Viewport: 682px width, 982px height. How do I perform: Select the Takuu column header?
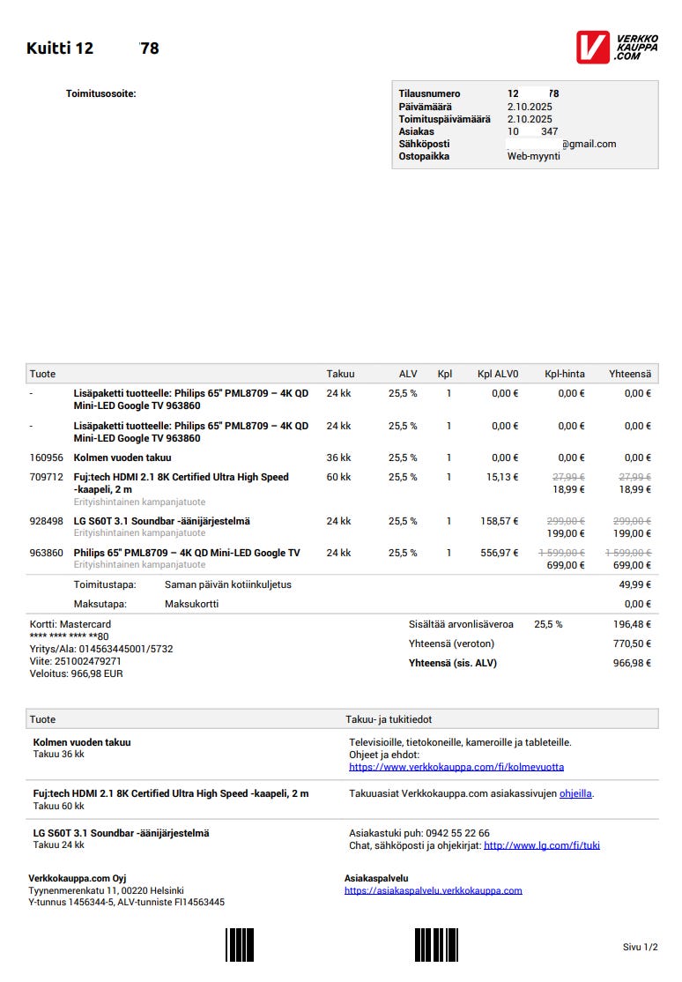click(340, 374)
